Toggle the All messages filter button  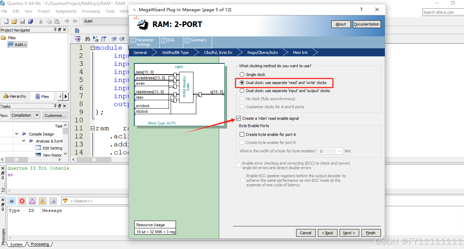click(12, 201)
